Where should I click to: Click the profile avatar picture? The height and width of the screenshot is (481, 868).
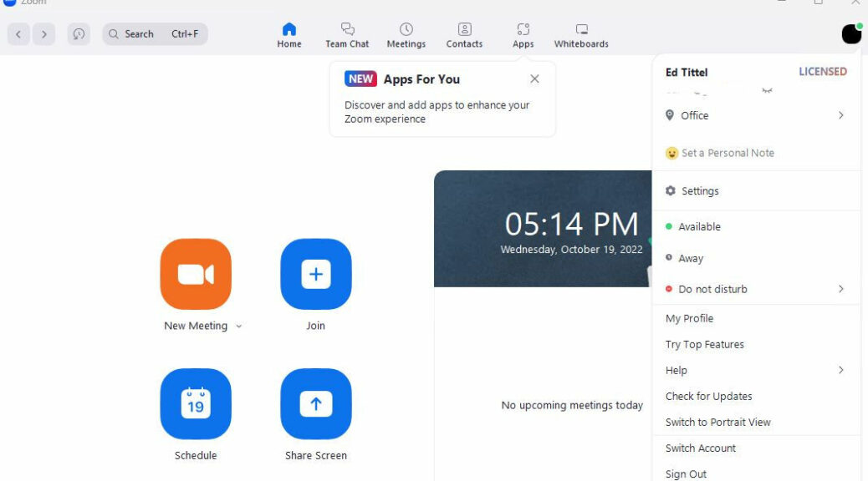tap(851, 34)
